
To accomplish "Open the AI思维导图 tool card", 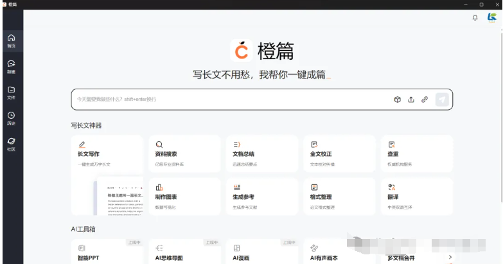I will (184, 252).
